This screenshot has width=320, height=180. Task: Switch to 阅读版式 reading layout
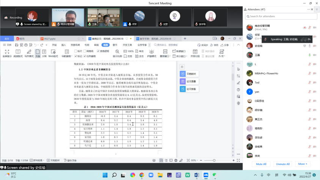(x=18, y=53)
